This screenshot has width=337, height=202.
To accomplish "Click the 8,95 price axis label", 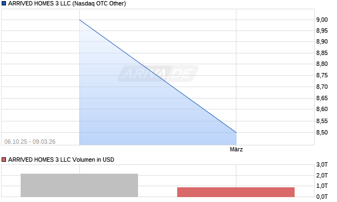I will [x=322, y=30].
